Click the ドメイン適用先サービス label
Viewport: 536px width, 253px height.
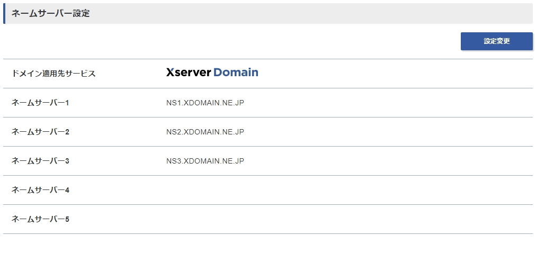[x=53, y=74]
